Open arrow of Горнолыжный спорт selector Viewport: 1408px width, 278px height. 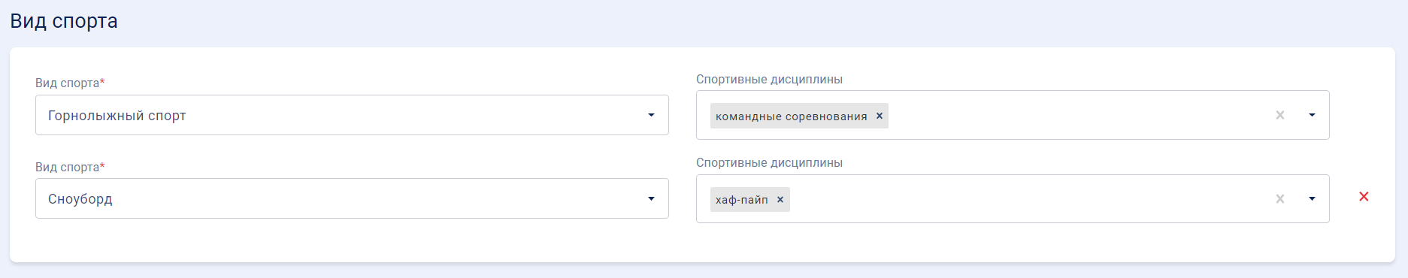pos(651,115)
